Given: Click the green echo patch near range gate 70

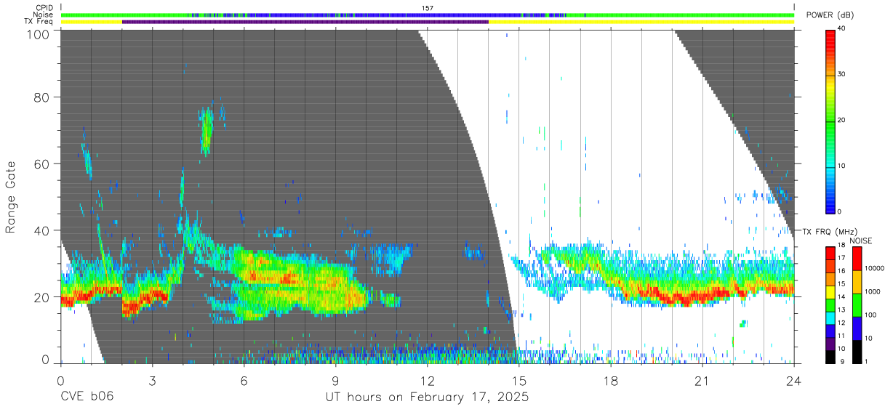Looking at the screenshot, I should pyautogui.click(x=207, y=131).
